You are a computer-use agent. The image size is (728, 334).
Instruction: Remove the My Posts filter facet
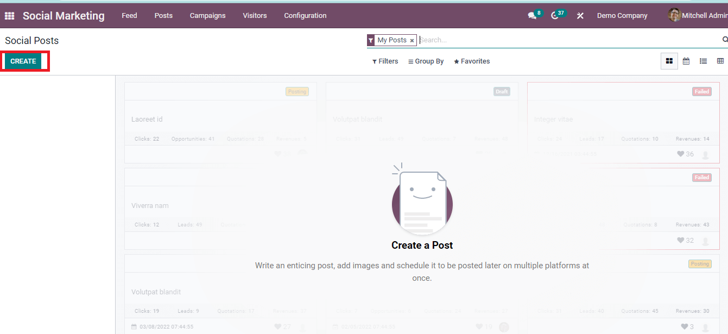click(x=412, y=40)
